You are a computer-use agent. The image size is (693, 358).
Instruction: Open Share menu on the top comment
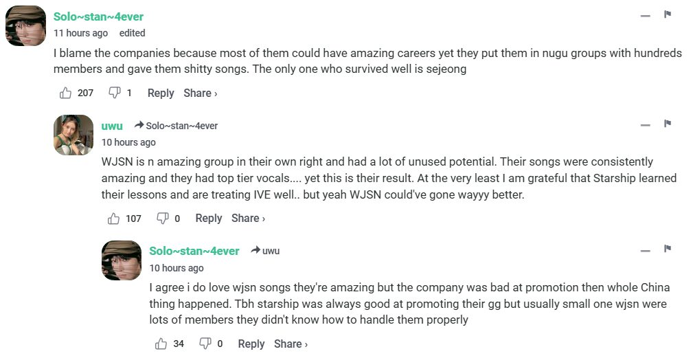click(200, 93)
